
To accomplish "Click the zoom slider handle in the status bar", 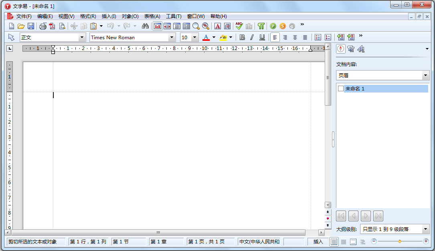I will [x=399, y=241].
